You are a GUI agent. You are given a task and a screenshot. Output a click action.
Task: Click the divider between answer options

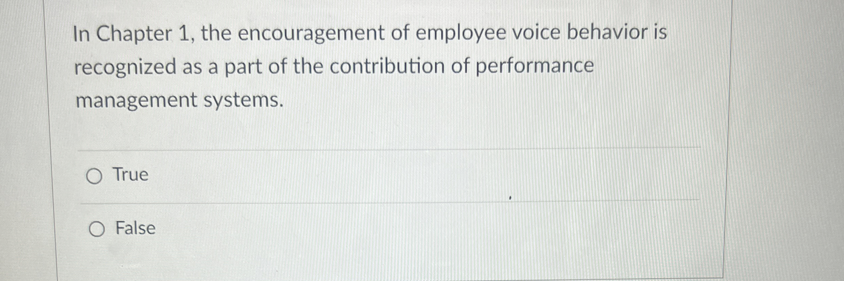tap(375, 202)
